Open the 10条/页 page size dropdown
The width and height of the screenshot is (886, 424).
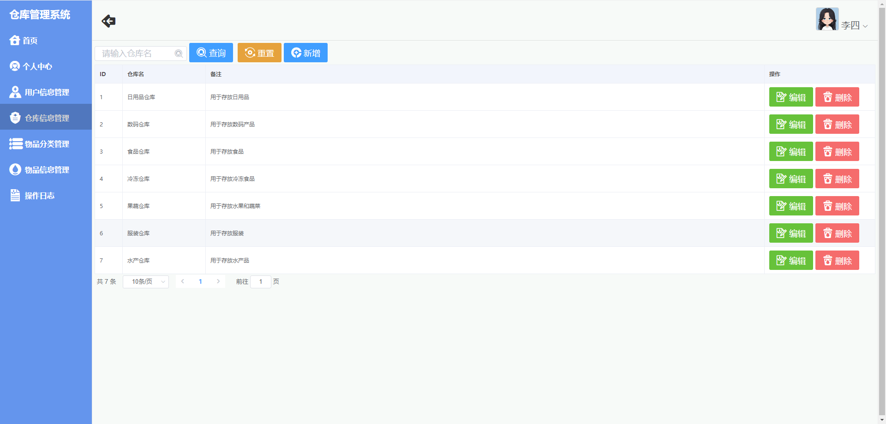145,281
